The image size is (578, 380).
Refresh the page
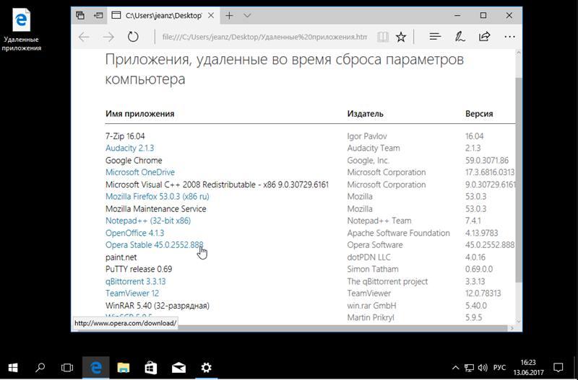click(x=133, y=37)
